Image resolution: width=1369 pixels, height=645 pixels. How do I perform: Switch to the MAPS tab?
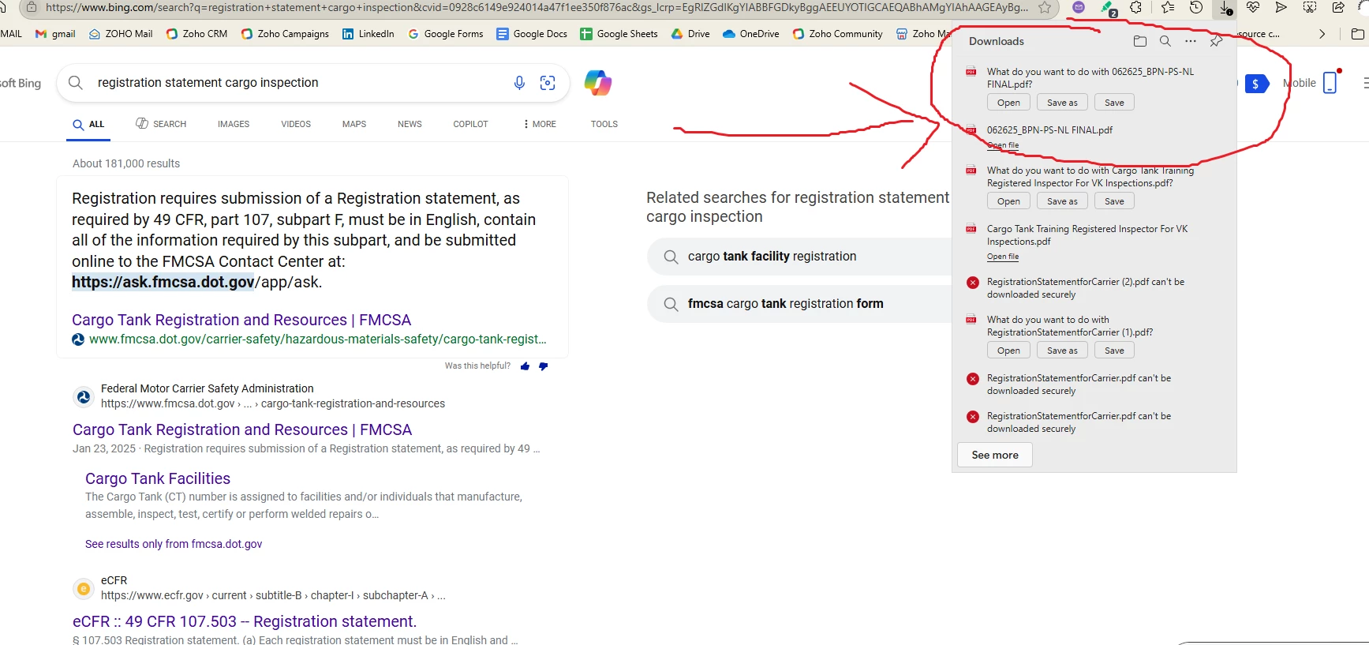click(354, 124)
